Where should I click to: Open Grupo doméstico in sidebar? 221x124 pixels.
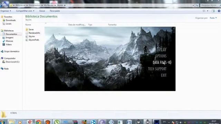click(10, 51)
